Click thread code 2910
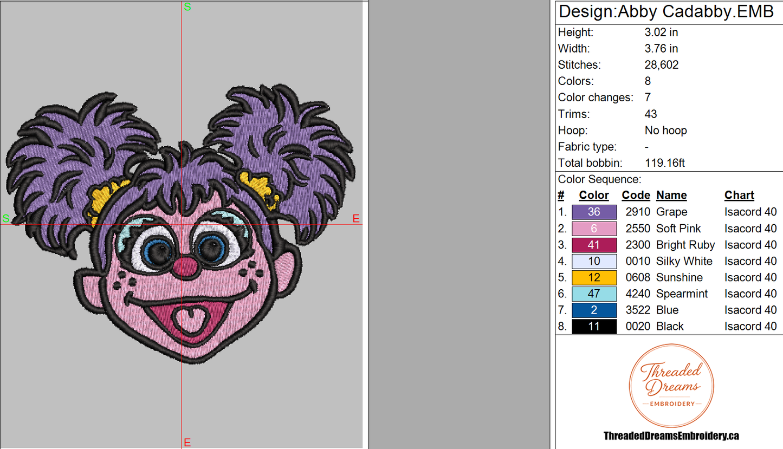This screenshot has height=449, width=783. click(x=637, y=212)
